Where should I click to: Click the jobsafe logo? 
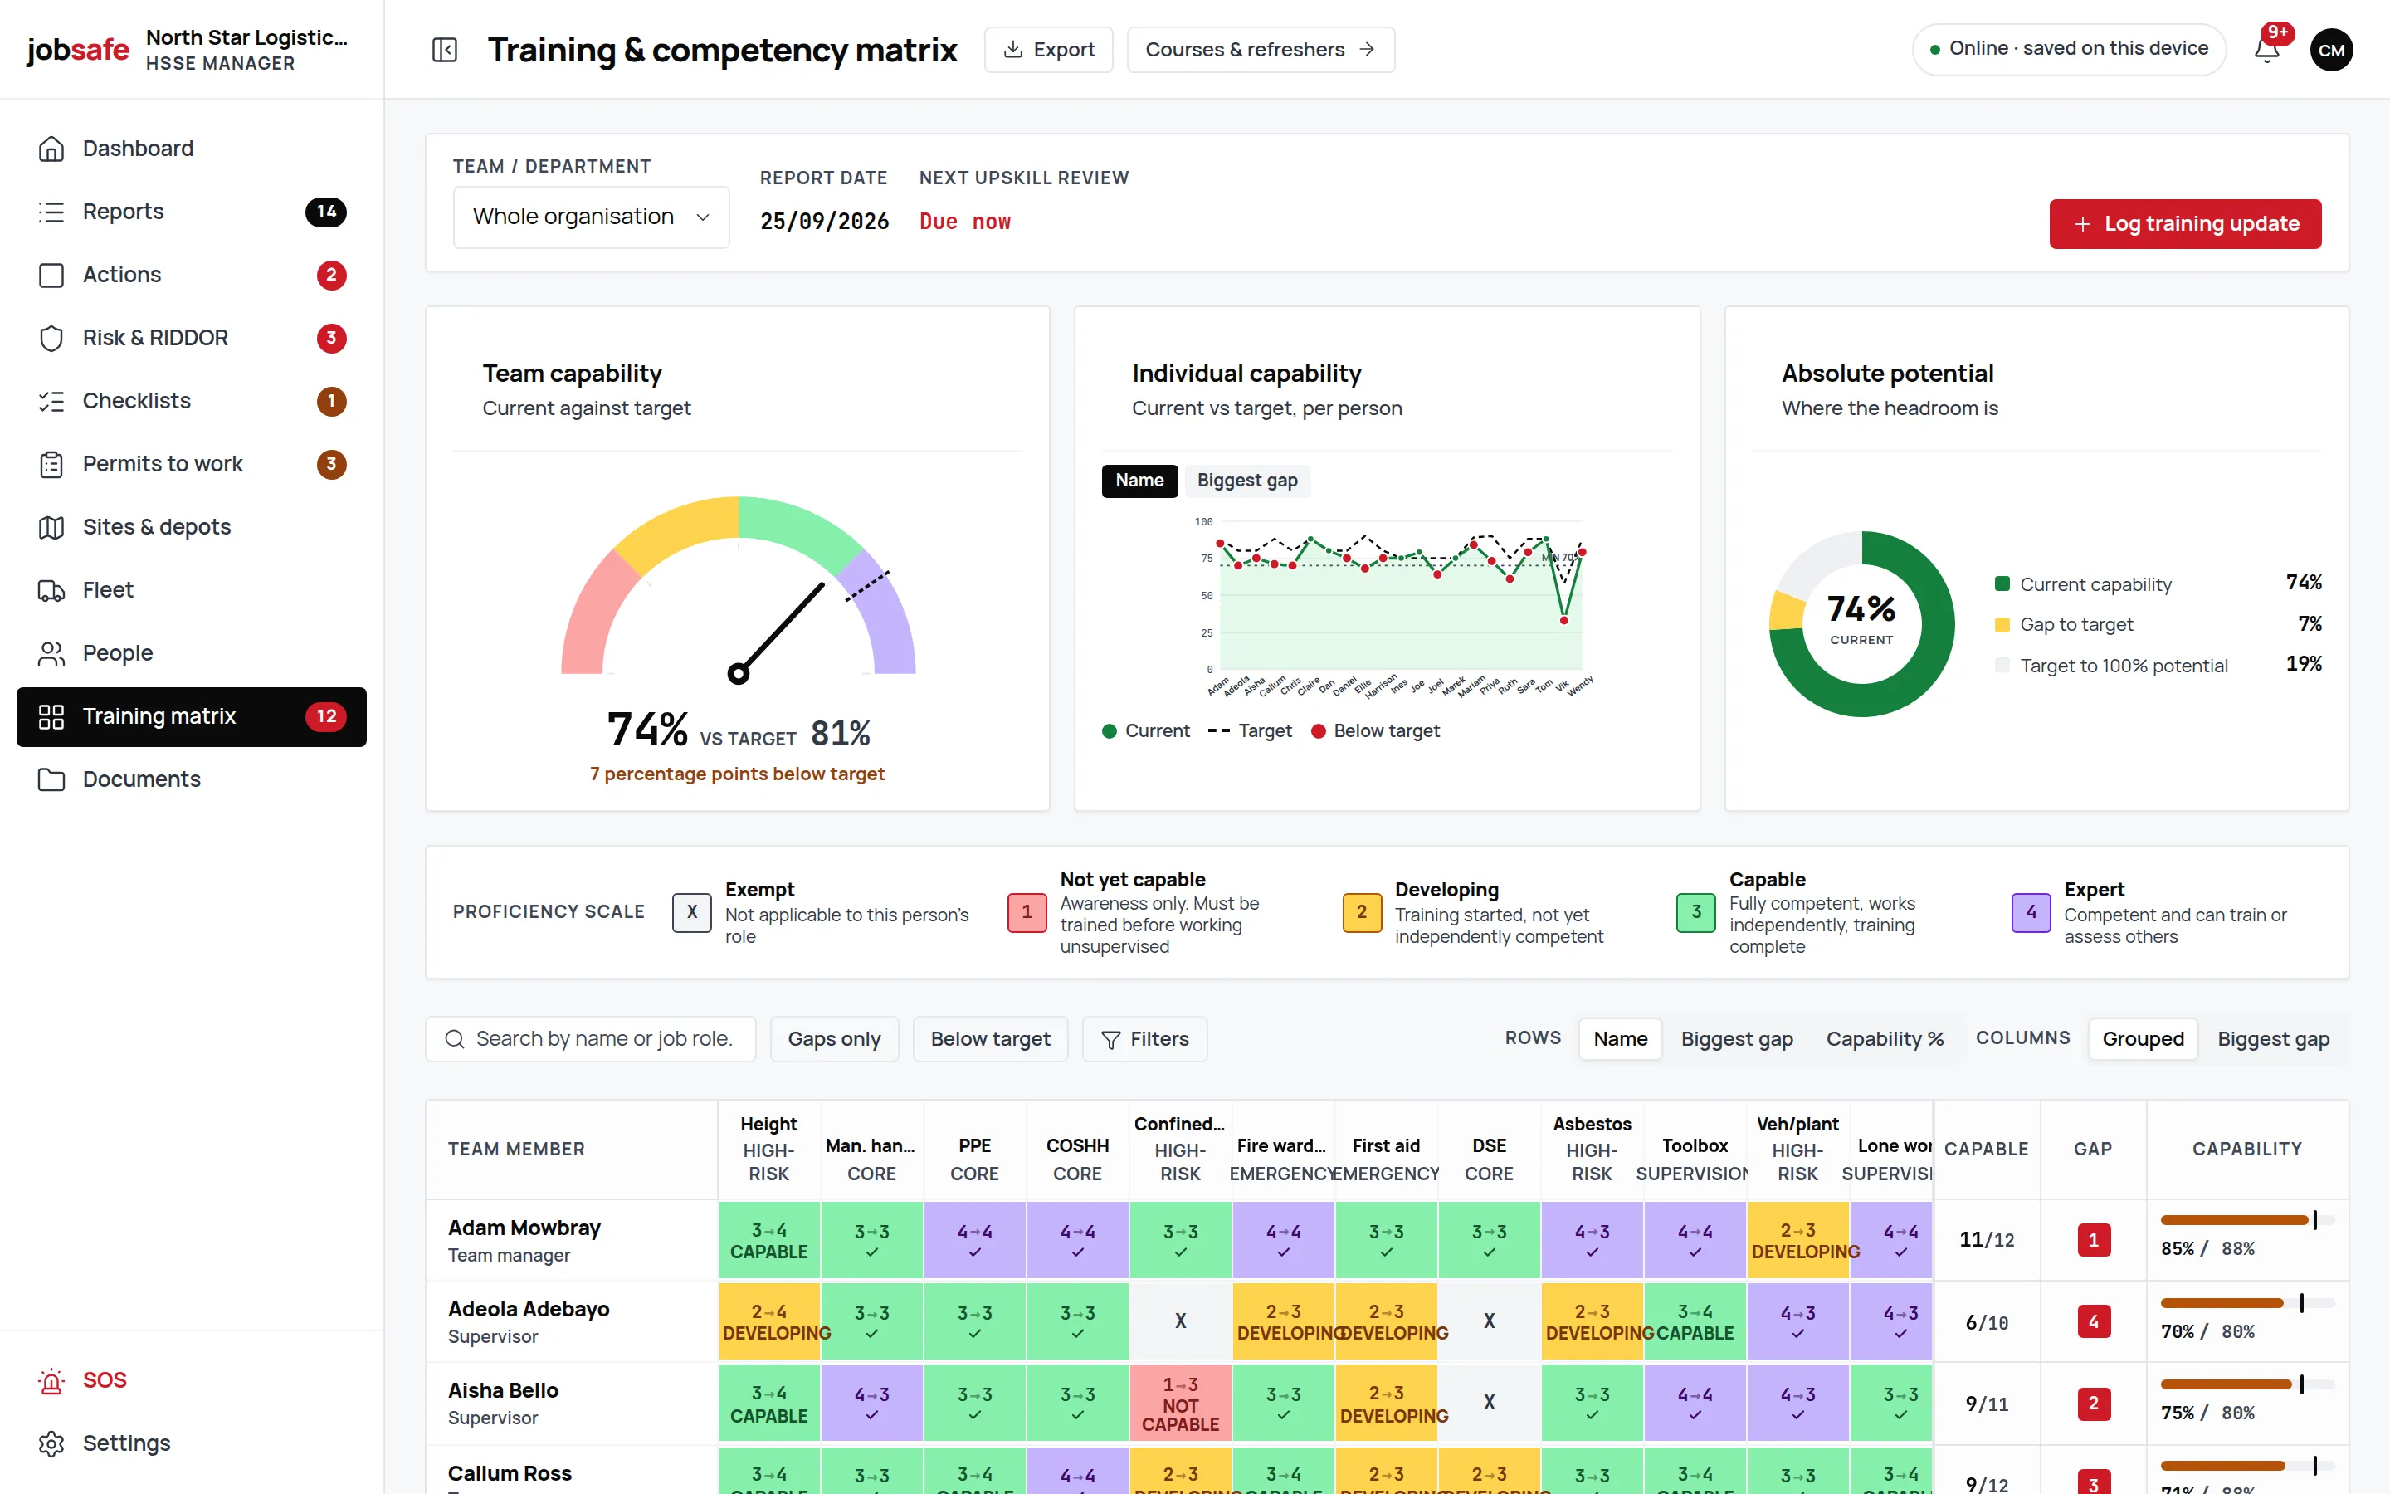pos(77,50)
